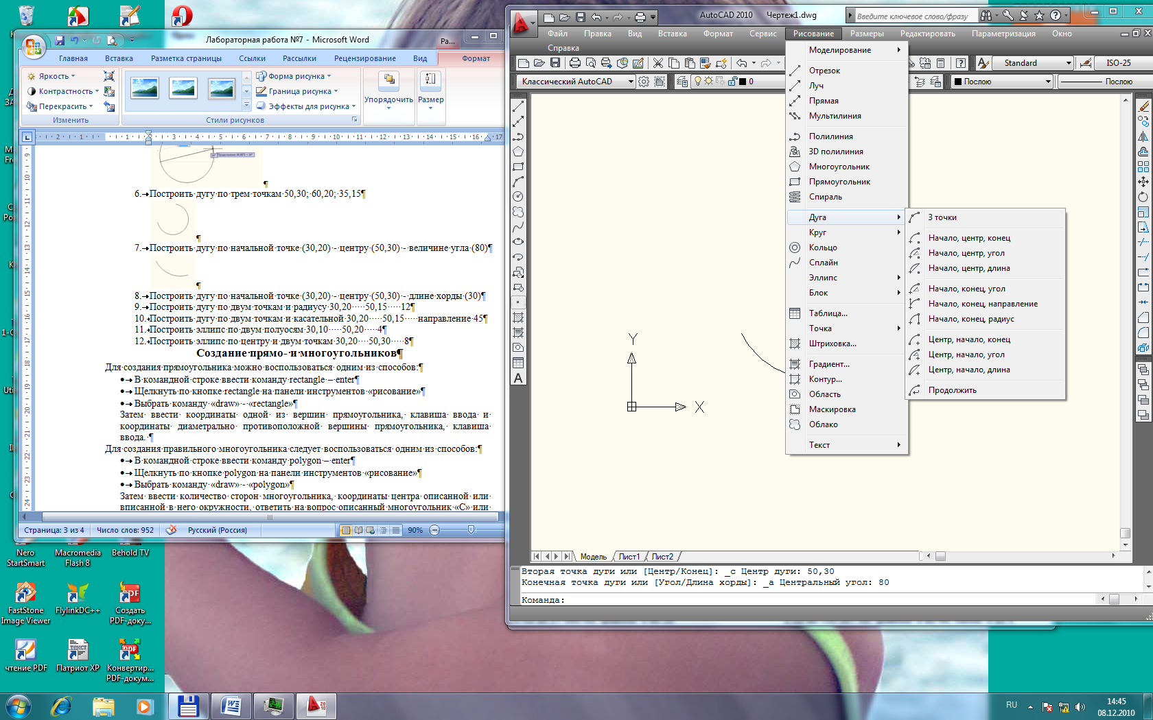Click the AutoCAD Cut scissors icon
1153x720 pixels.
pyautogui.click(x=657, y=63)
